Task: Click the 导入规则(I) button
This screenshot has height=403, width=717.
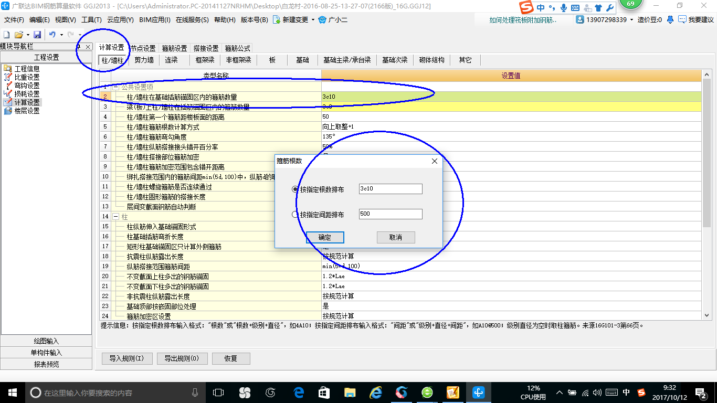Action: tap(126, 358)
